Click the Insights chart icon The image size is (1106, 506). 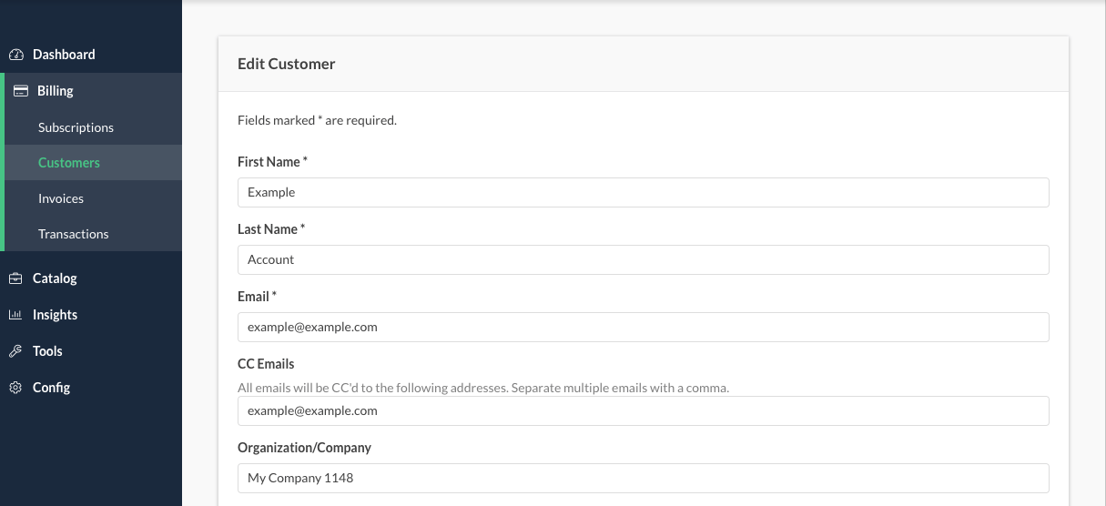point(15,315)
